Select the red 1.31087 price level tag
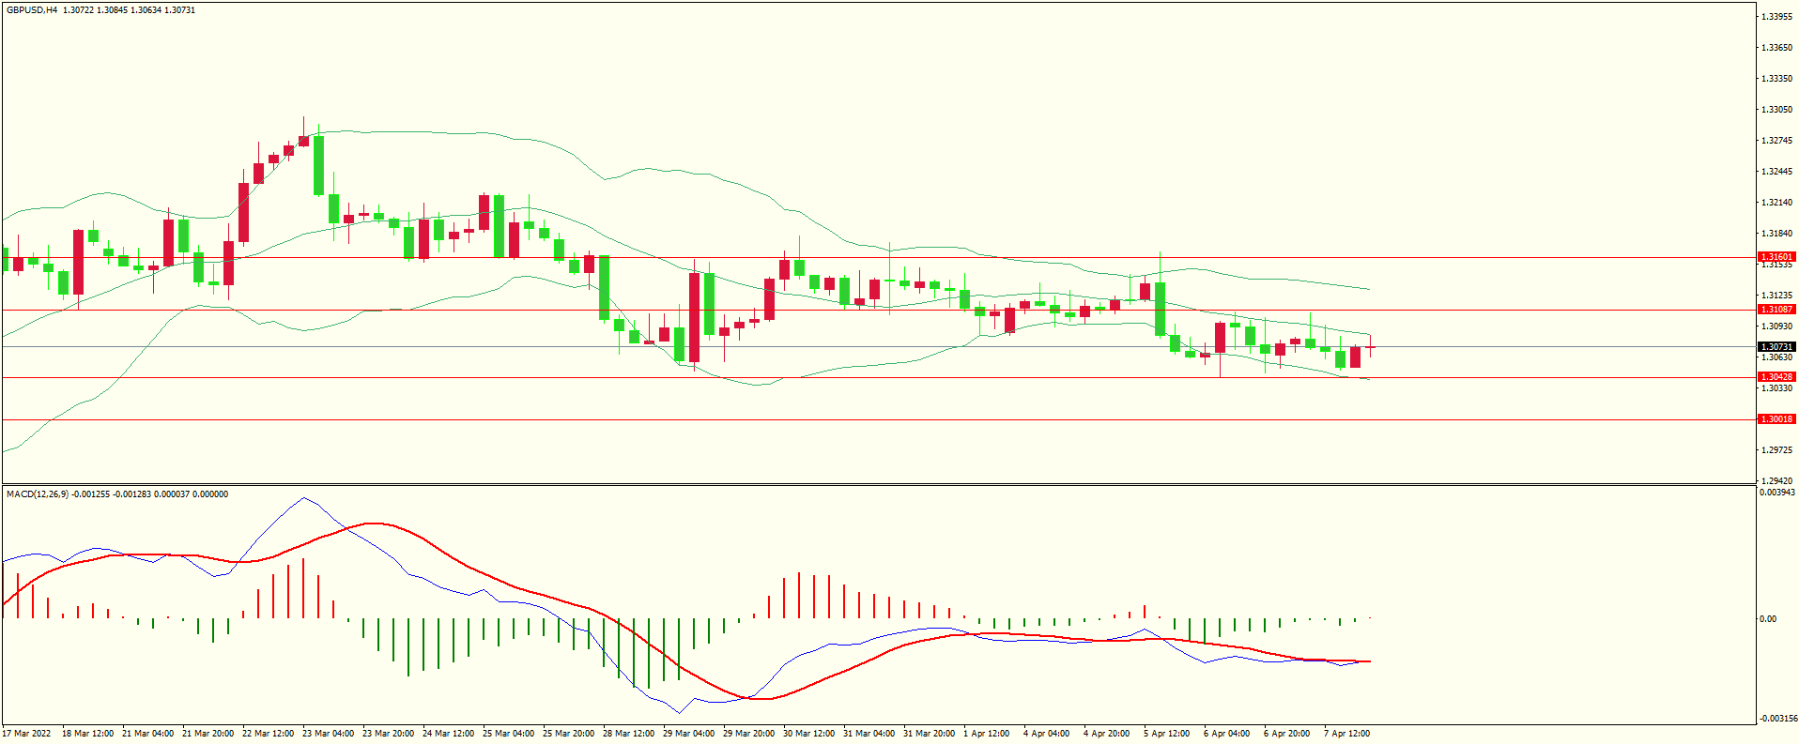This screenshot has width=1799, height=744. [1776, 310]
